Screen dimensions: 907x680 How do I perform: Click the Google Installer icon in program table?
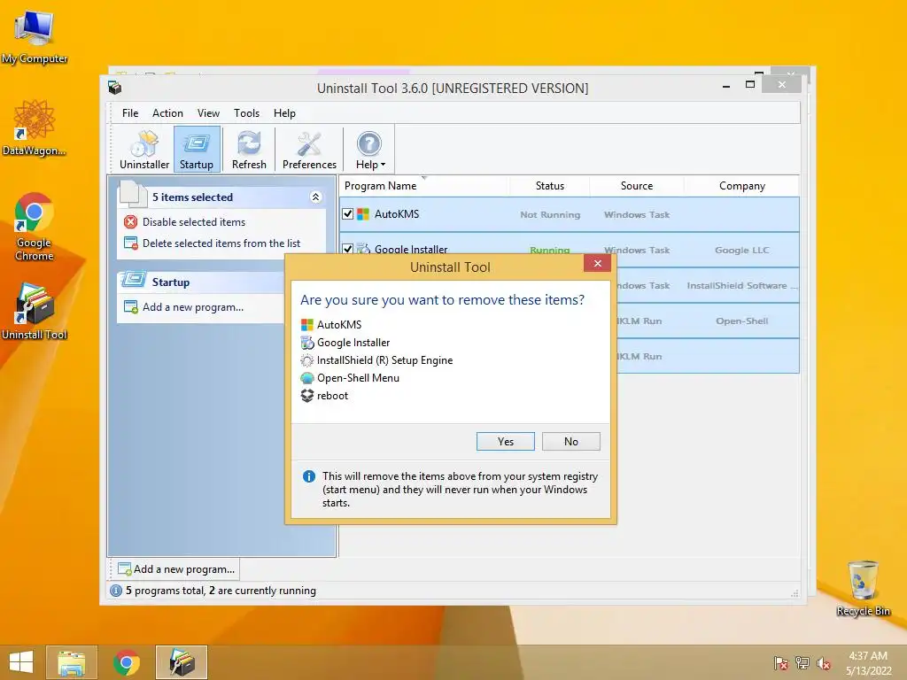tap(363, 249)
